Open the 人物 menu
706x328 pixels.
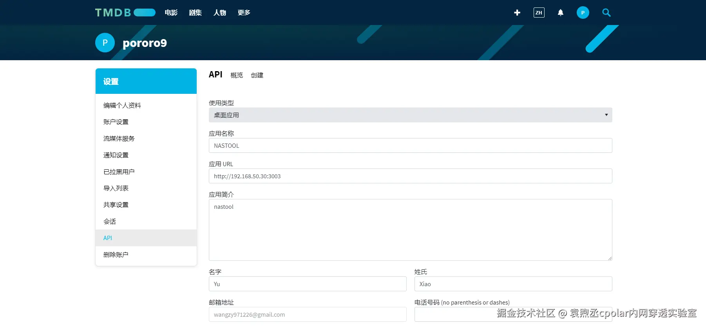pyautogui.click(x=220, y=13)
